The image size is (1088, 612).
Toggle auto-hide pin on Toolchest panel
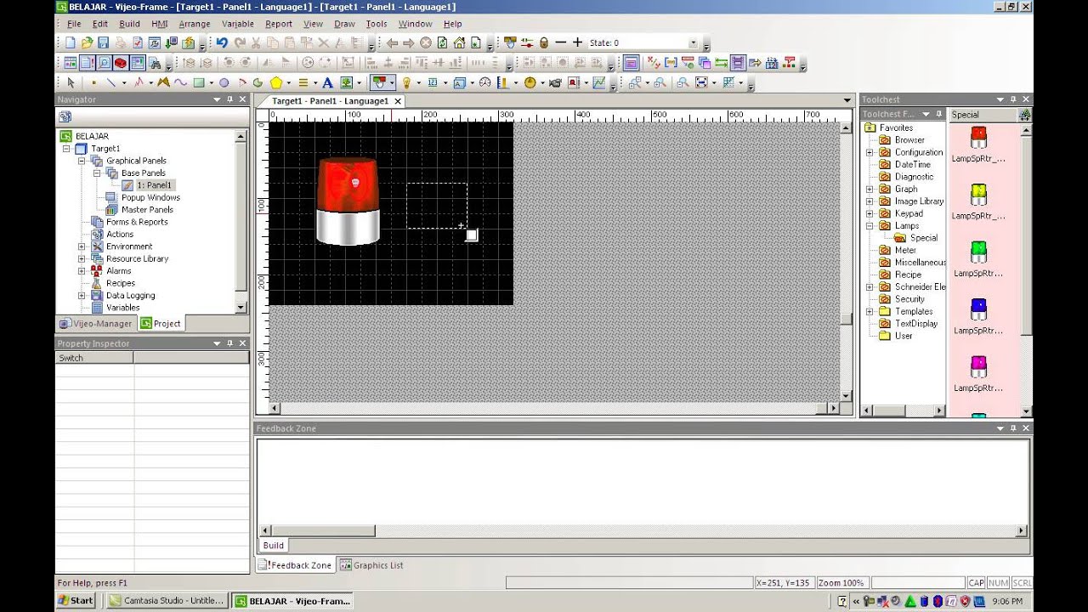(1013, 99)
